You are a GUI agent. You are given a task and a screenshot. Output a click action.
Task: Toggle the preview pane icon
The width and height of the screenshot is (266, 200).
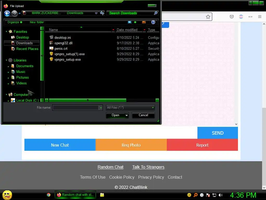coord(144,22)
